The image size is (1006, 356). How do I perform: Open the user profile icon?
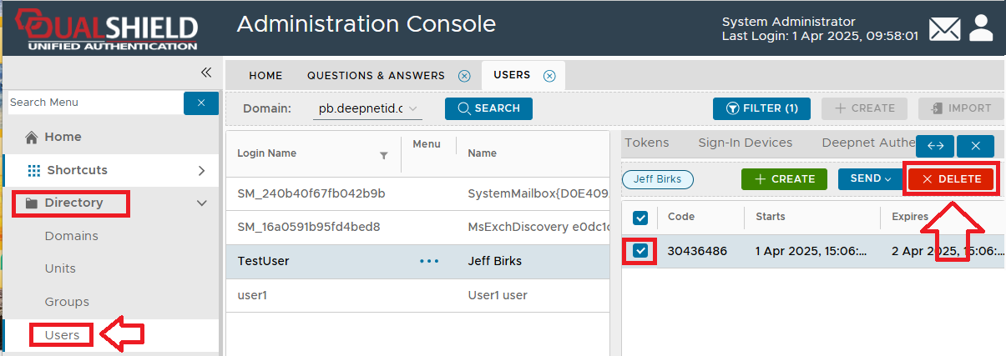click(981, 28)
